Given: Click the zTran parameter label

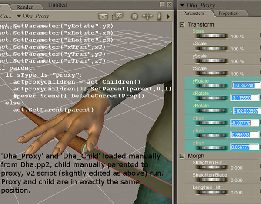Looking at the screenshot, I should tap(198, 143).
